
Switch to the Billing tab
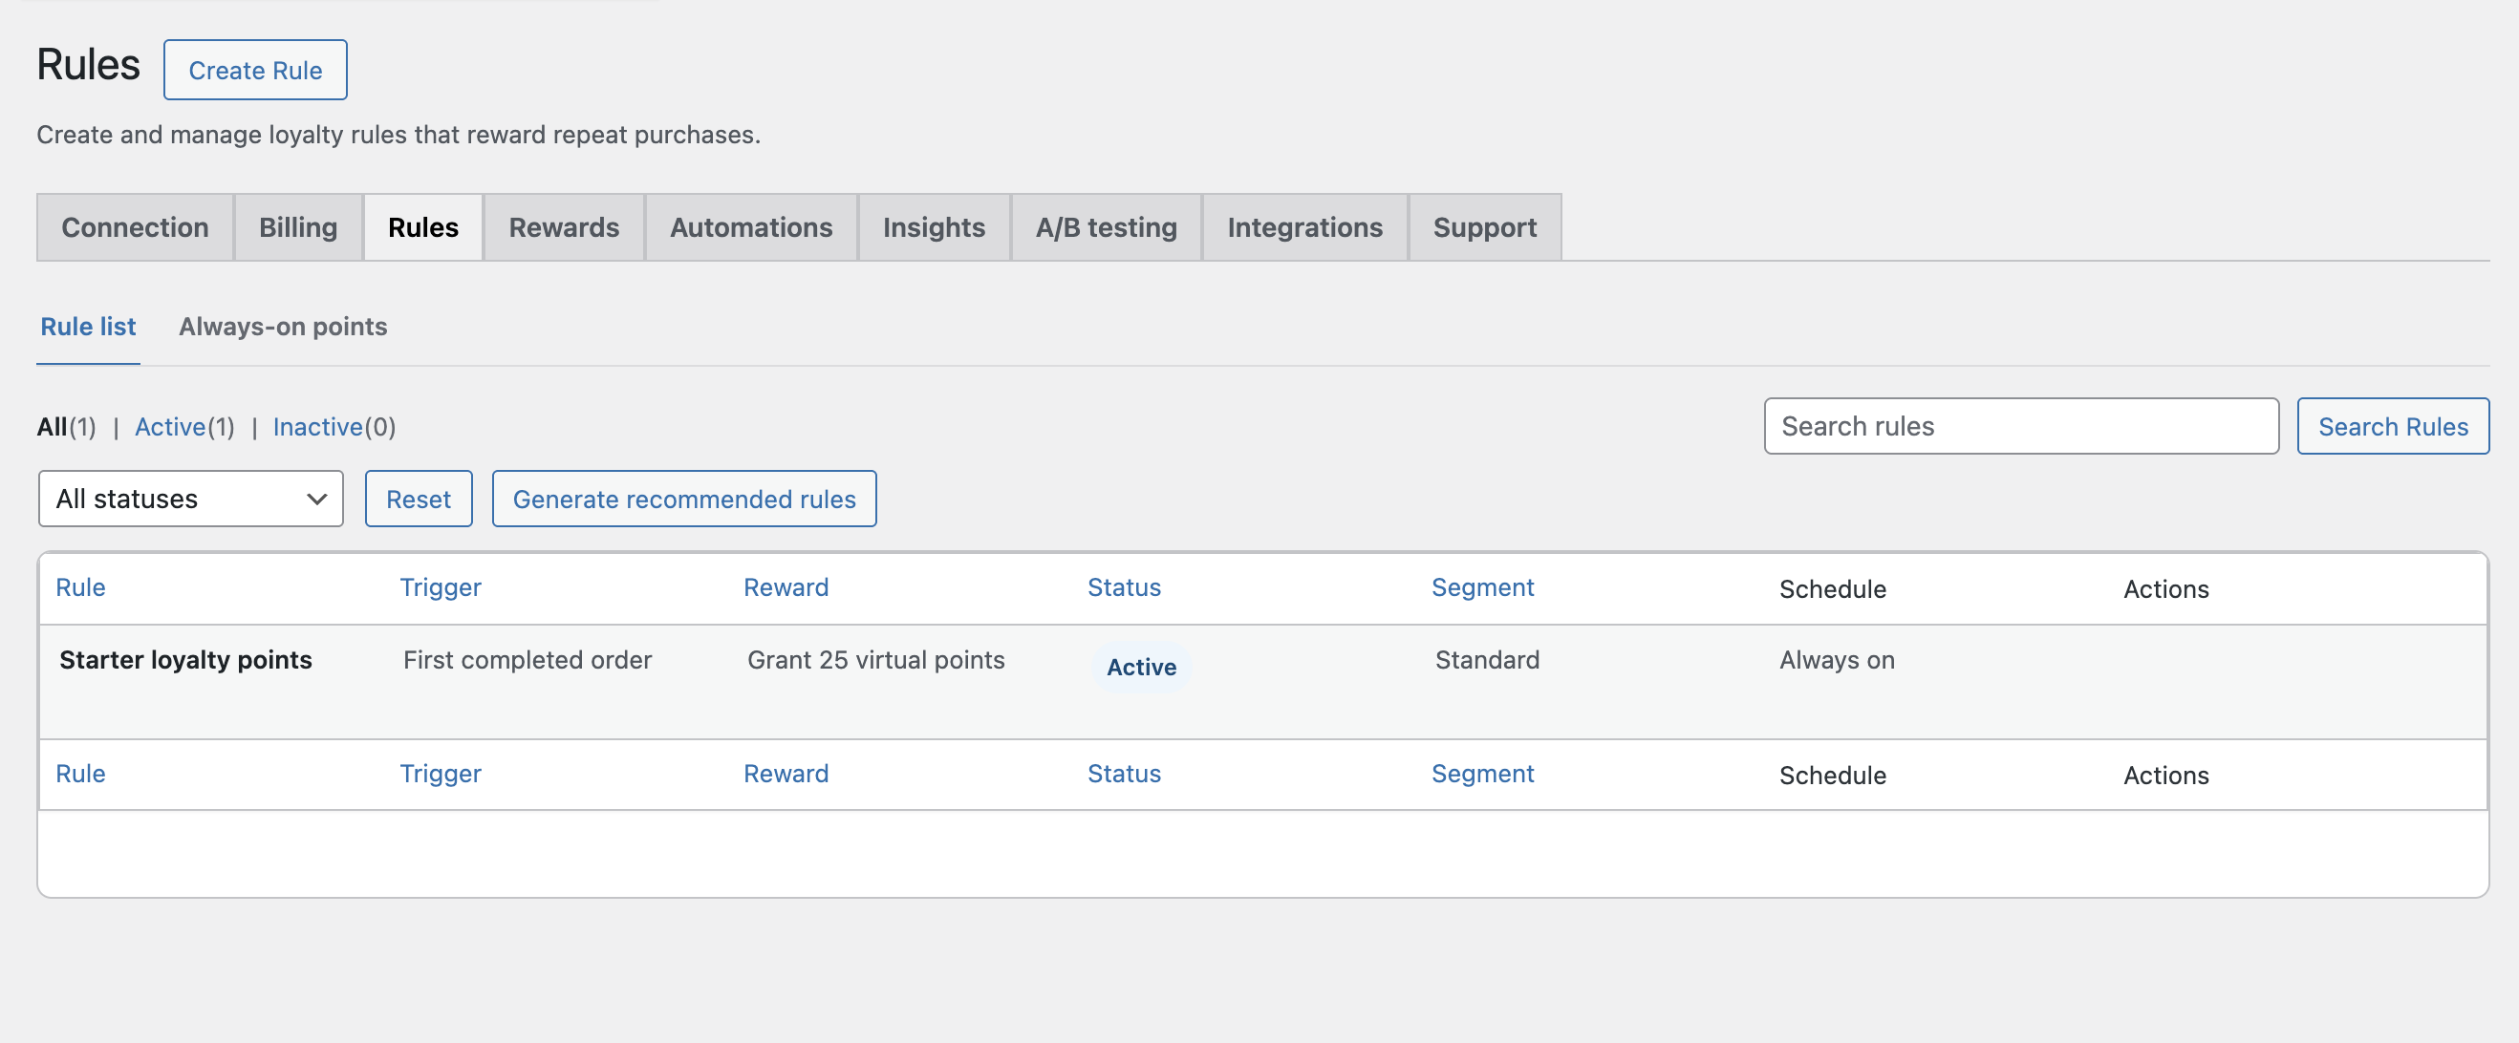click(x=298, y=226)
